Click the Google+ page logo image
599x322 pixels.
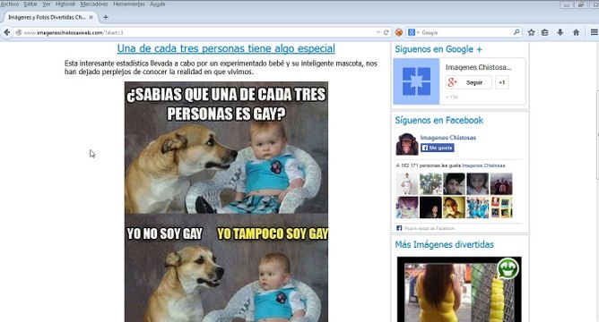pyautogui.click(x=416, y=81)
